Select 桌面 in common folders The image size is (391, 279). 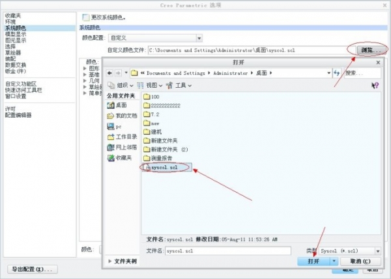click(x=117, y=105)
